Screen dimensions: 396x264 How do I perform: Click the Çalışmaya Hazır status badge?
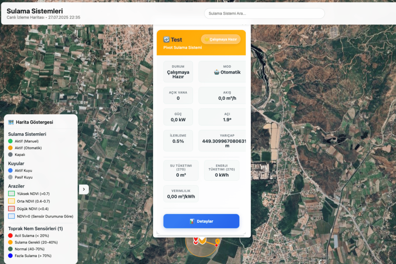[x=221, y=39]
